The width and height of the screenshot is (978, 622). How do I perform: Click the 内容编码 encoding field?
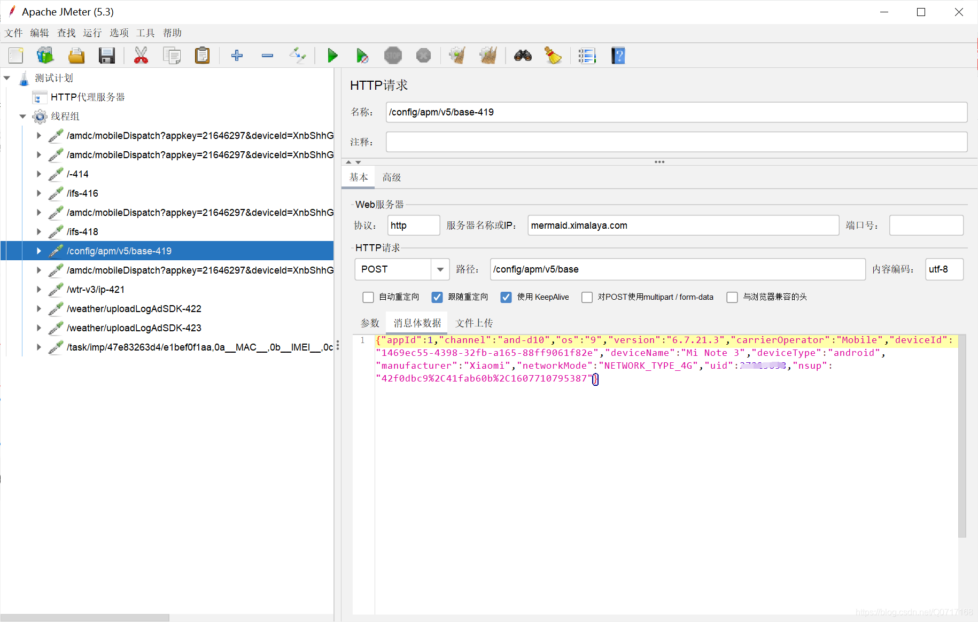[944, 269]
